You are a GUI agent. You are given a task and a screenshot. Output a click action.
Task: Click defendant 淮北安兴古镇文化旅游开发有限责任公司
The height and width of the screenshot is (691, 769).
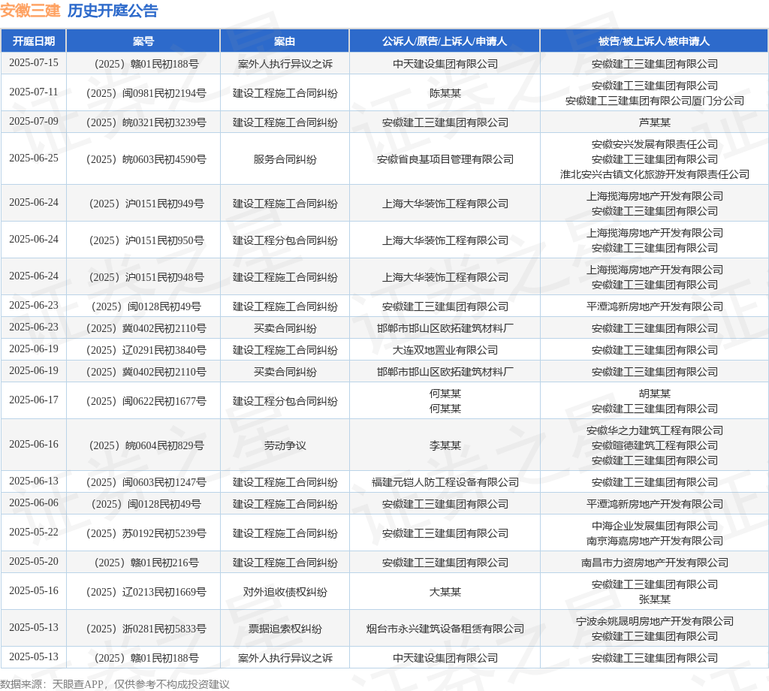(x=654, y=174)
